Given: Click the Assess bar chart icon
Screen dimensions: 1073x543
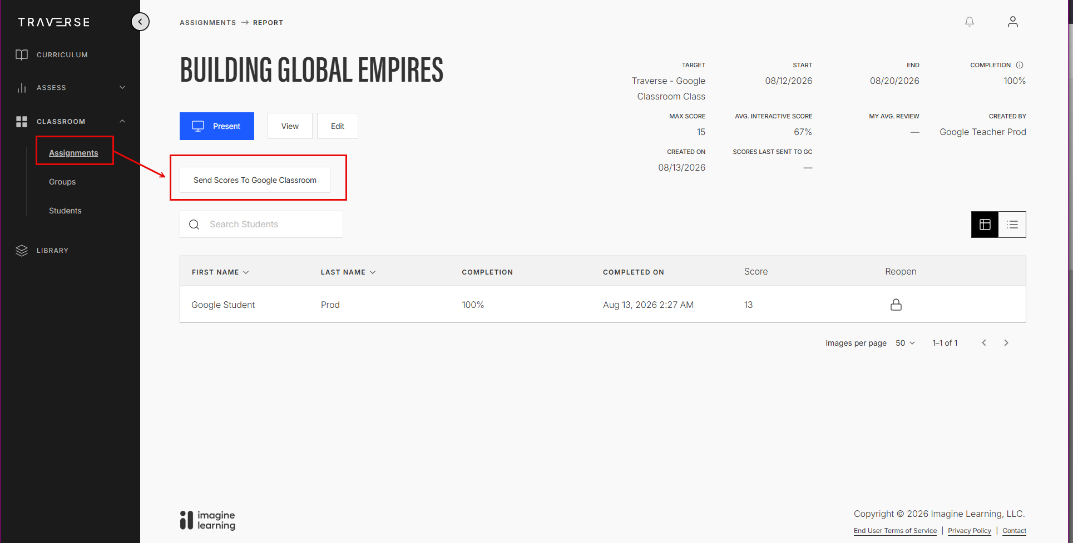Looking at the screenshot, I should pyautogui.click(x=22, y=88).
